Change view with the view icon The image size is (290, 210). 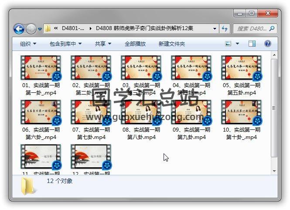click(228, 44)
